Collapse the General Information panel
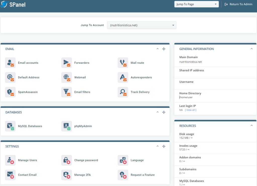Viewport: 257px width, 186px height. pos(251,49)
